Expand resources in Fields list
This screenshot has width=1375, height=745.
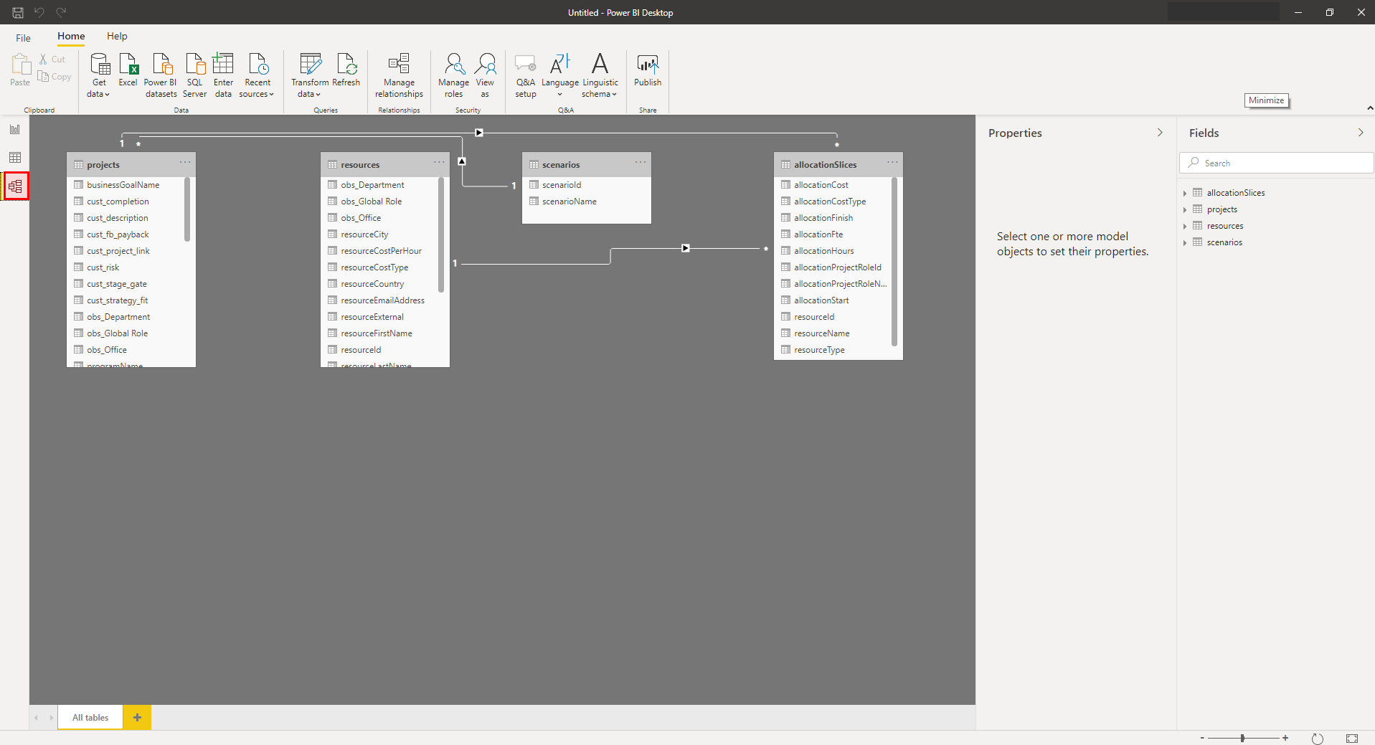tap(1185, 227)
